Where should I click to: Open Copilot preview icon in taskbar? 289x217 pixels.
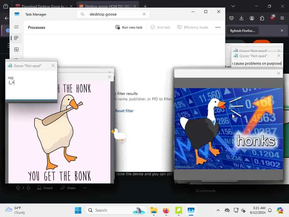pos(280,210)
